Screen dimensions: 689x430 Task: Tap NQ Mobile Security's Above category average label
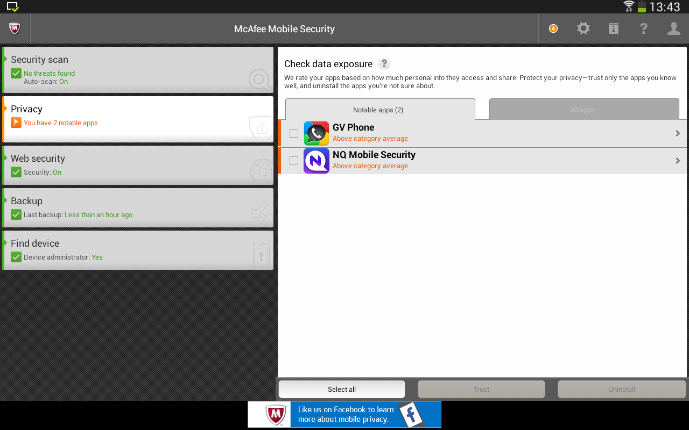point(370,166)
